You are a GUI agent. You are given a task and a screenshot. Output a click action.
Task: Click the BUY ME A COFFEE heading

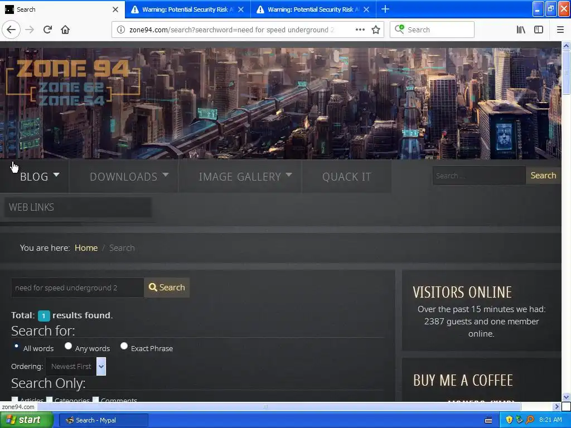[463, 380]
